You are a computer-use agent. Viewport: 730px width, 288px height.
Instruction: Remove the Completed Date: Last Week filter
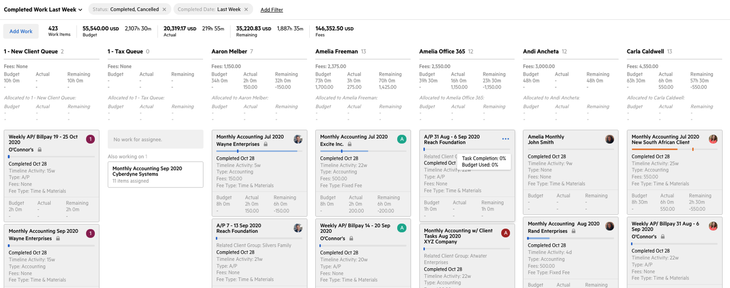pyautogui.click(x=246, y=9)
